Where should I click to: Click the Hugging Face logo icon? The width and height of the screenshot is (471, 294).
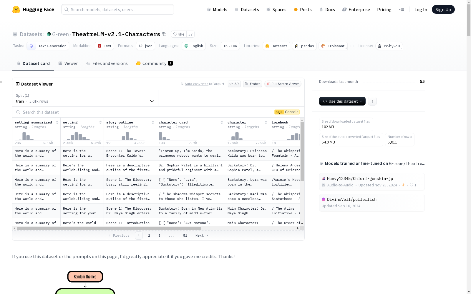[x=16, y=9]
